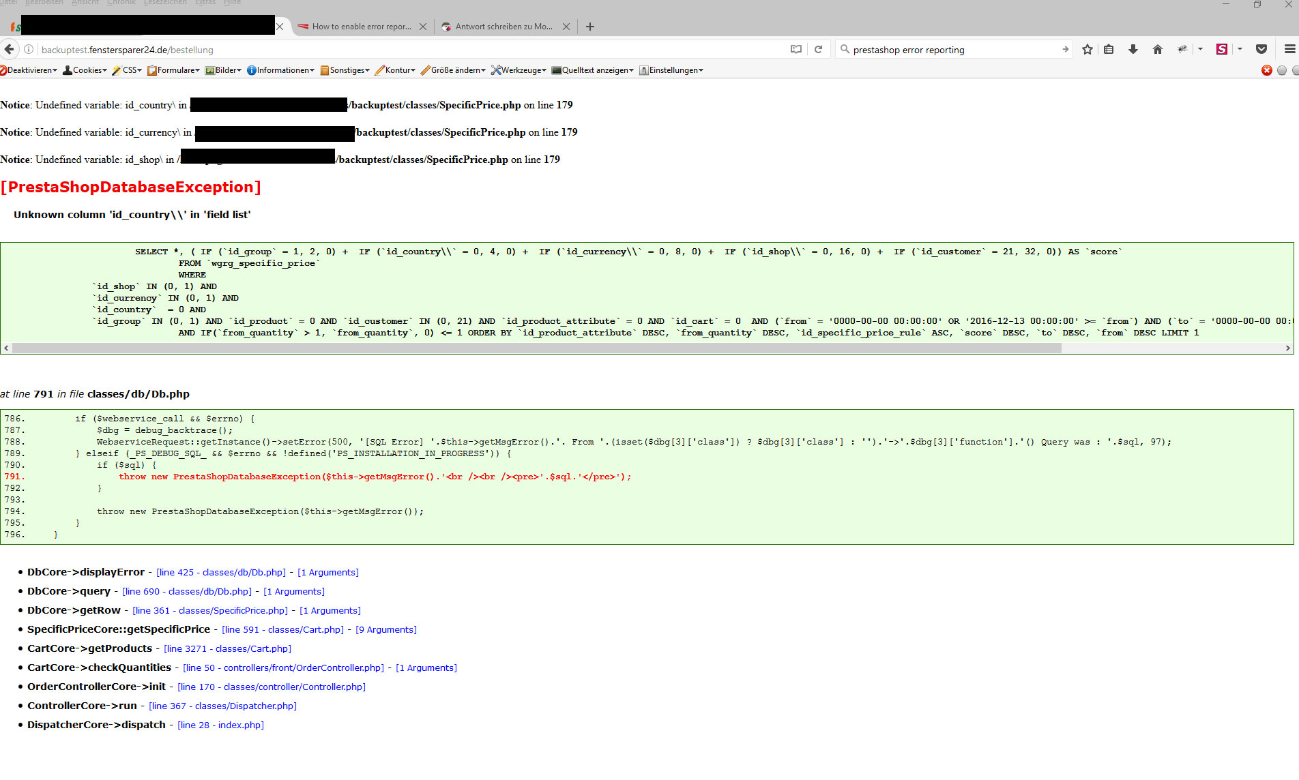Toggle reader view icon in address bar
This screenshot has width=1299, height=780.
click(796, 49)
